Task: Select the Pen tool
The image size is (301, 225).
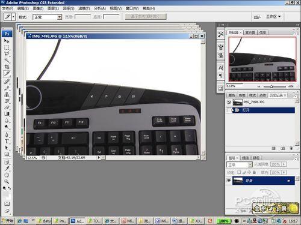Action: [x=7, y=135]
